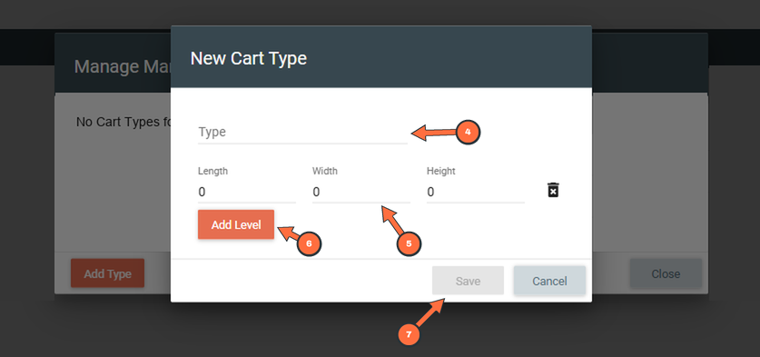760x357 pixels.
Task: Click the 'No Cart Types' message text
Action: pos(124,122)
